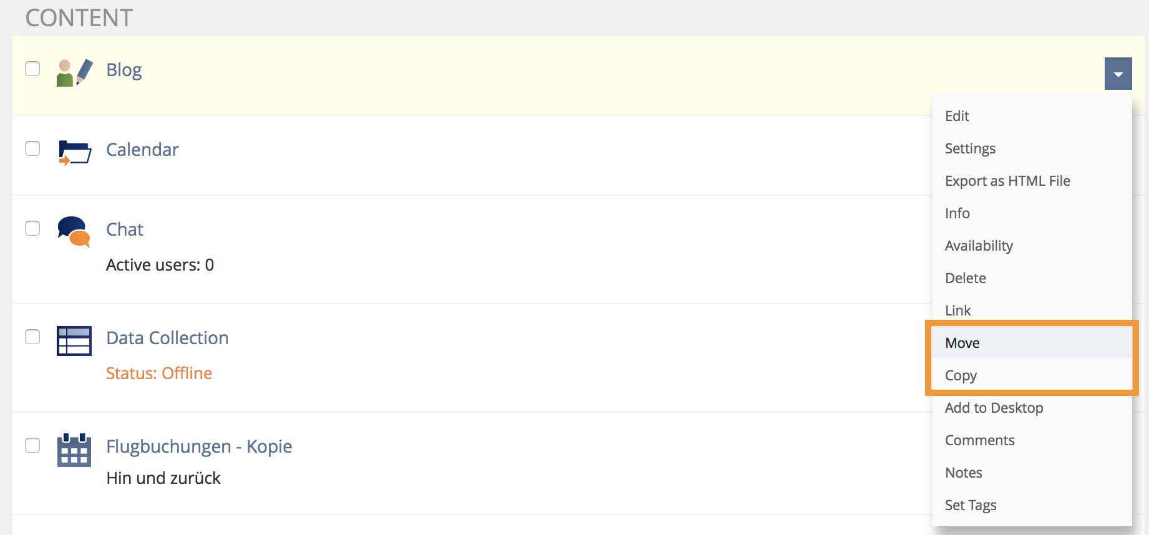
Task: Click the Chat speech bubbles icon
Action: [x=74, y=231]
